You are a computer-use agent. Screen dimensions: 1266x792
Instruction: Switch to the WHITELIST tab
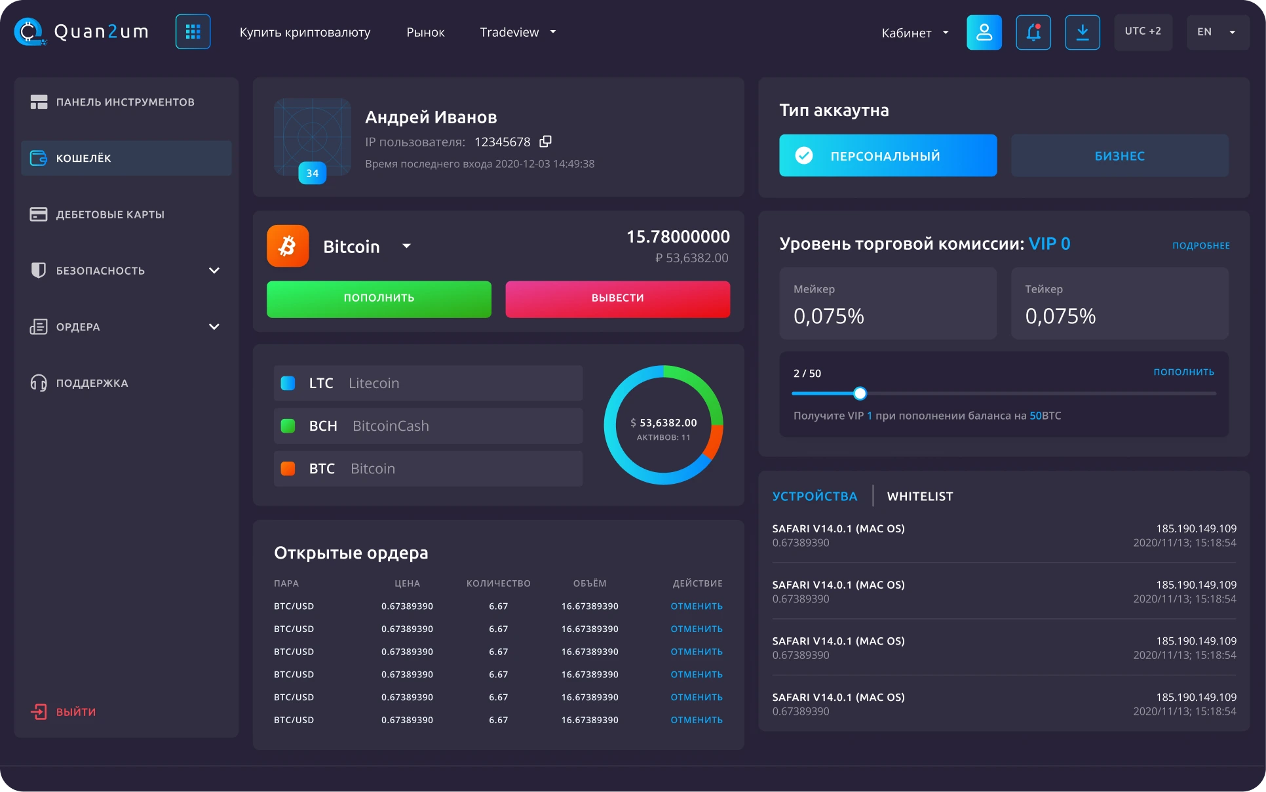coord(920,496)
